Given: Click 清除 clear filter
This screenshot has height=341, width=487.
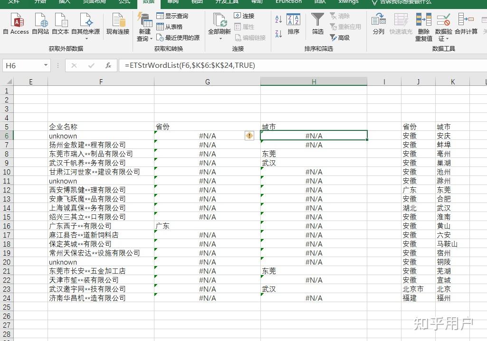Looking at the screenshot, I should click(340, 16).
